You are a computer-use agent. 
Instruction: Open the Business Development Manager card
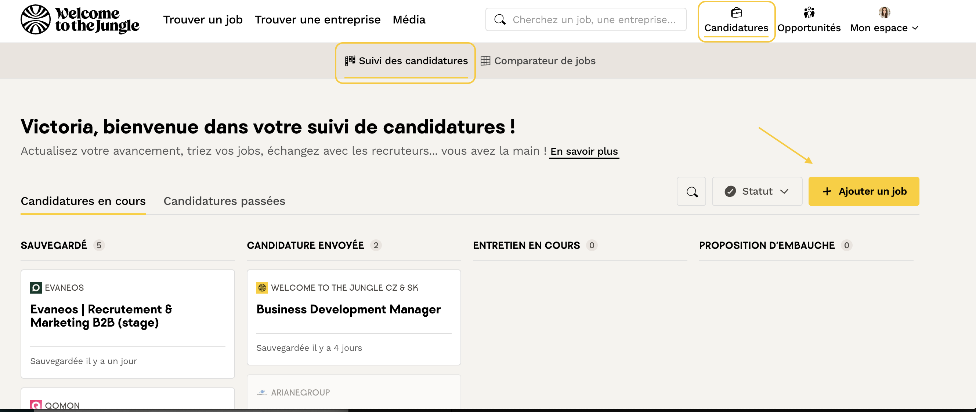(348, 309)
